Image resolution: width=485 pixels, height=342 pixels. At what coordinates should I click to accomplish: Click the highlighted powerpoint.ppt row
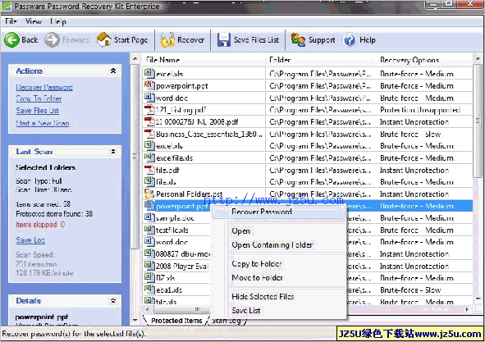pyautogui.click(x=308, y=206)
